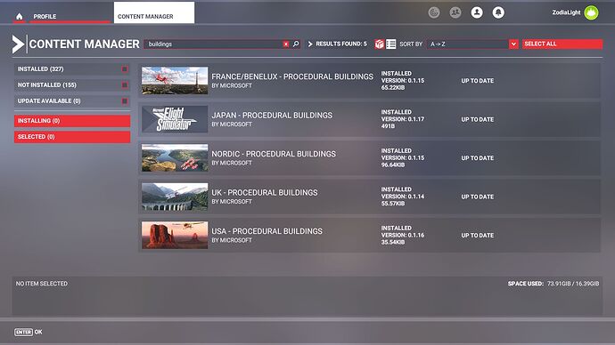Expand the Sort By A->Z combo box
The width and height of the screenshot is (615, 345).
point(472,44)
